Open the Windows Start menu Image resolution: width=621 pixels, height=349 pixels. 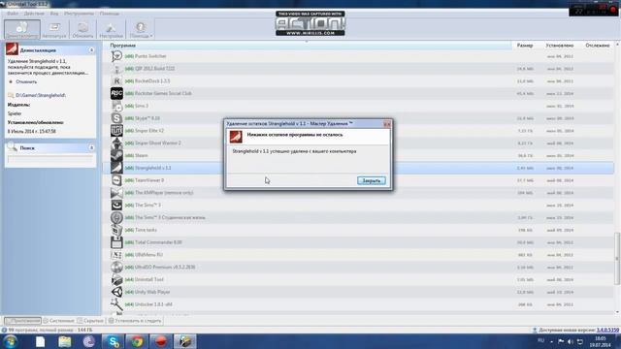point(10,341)
